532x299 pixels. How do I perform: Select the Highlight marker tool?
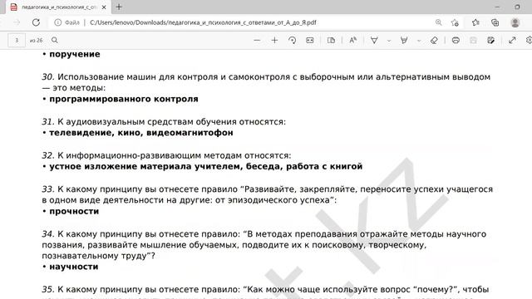pos(404,41)
